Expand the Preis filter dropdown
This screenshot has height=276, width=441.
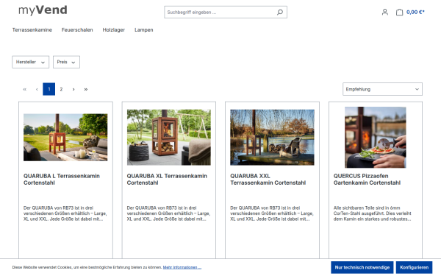tap(66, 62)
